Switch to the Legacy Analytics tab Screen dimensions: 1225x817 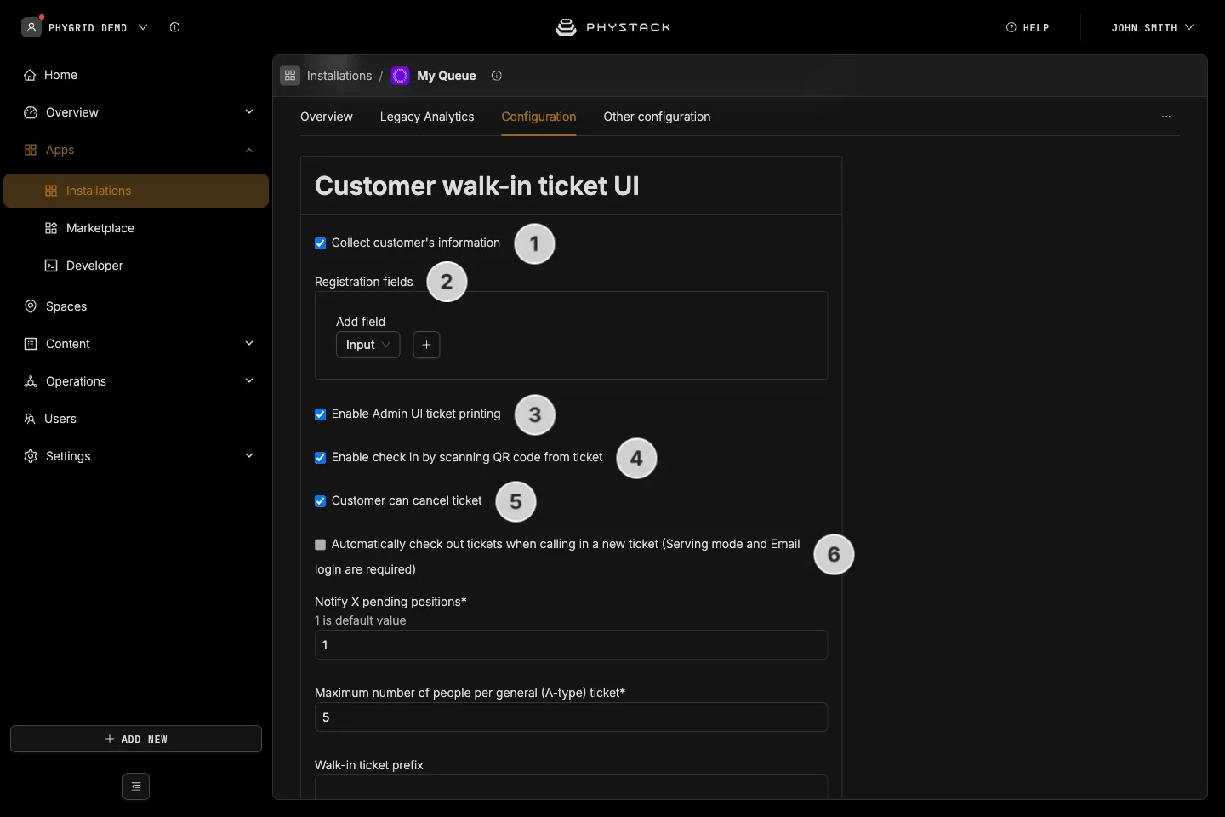427,117
